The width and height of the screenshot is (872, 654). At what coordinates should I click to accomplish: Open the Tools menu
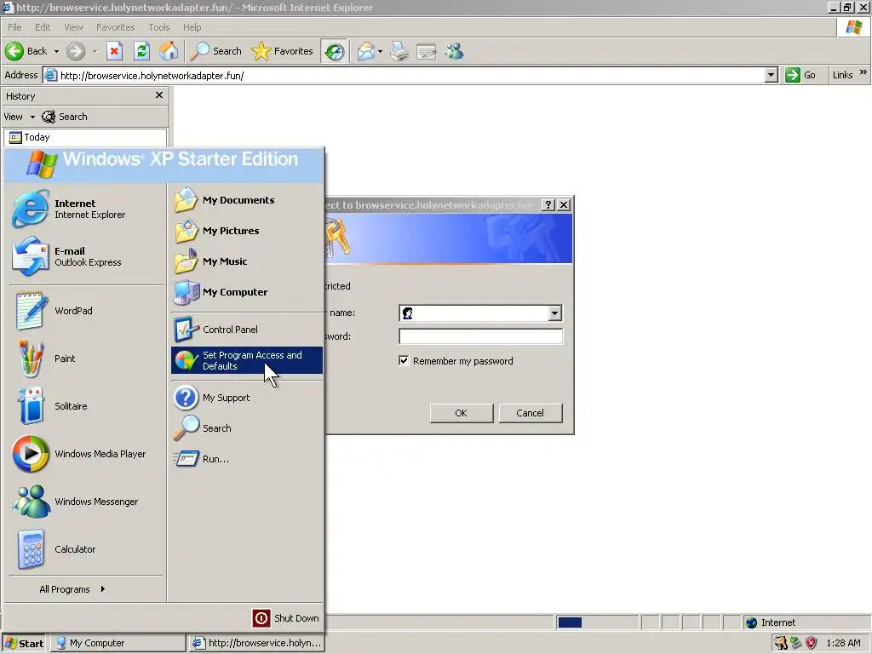coord(159,27)
